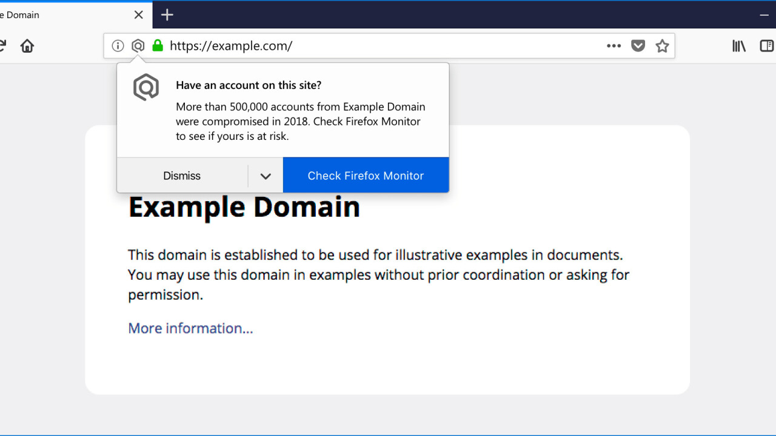Open the Library bookmarks and history icon
The height and width of the screenshot is (436, 776).
click(x=739, y=46)
